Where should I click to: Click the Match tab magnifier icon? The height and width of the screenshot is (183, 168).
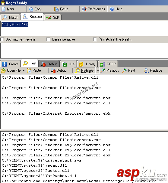[x=5, y=18]
